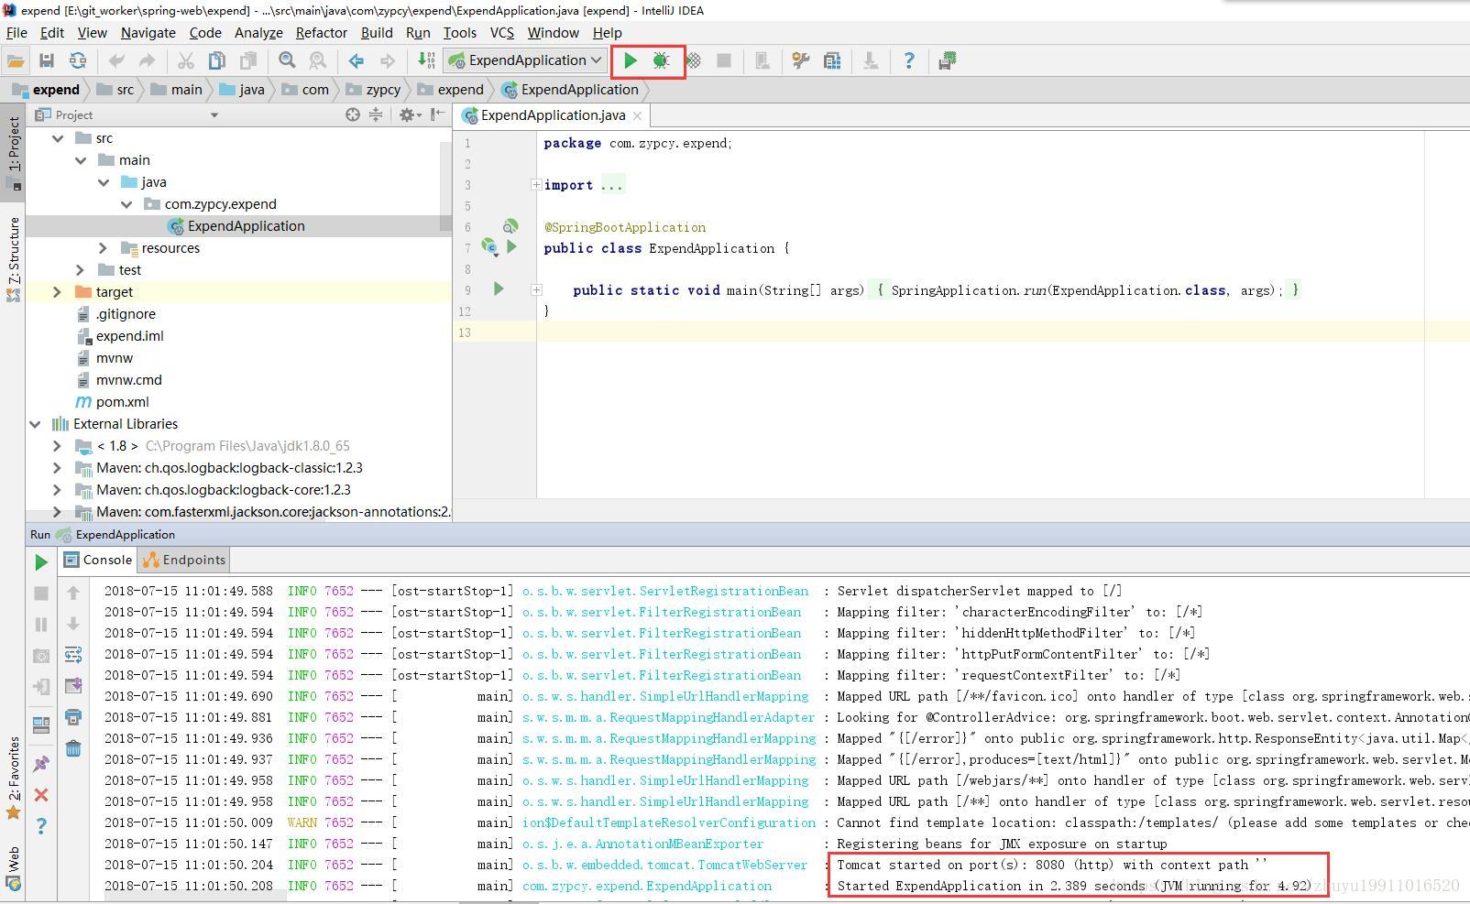Viewport: 1470px width, 904px height.
Task: Open the ExpendApplication run configuration dropdown
Action: point(525,60)
